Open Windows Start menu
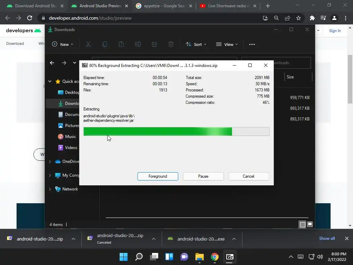Screen dimensions: 353x265 [124, 257]
